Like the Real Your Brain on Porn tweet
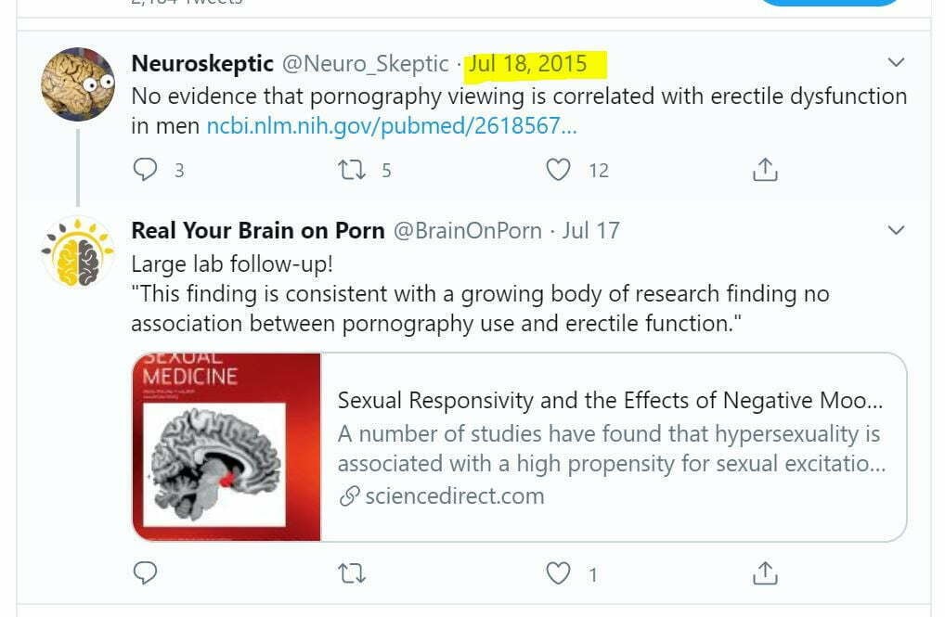This screenshot has width=945, height=617. pyautogui.click(x=558, y=573)
